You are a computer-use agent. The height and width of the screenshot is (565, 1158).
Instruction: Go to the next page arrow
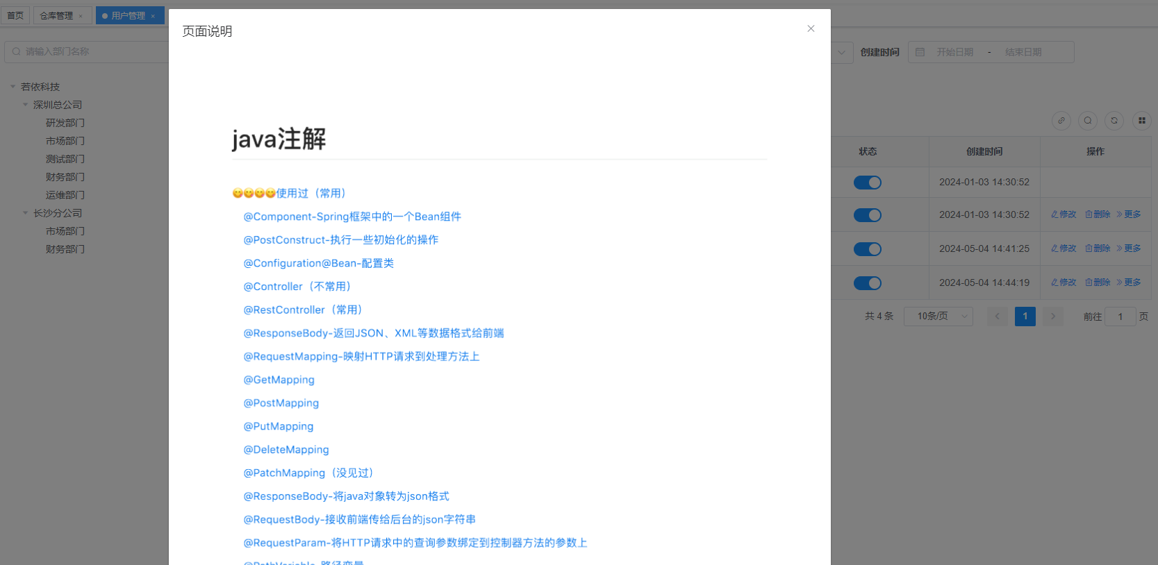1053,317
